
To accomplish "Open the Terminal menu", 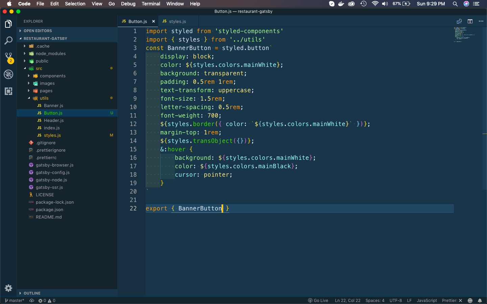I will (151, 4).
